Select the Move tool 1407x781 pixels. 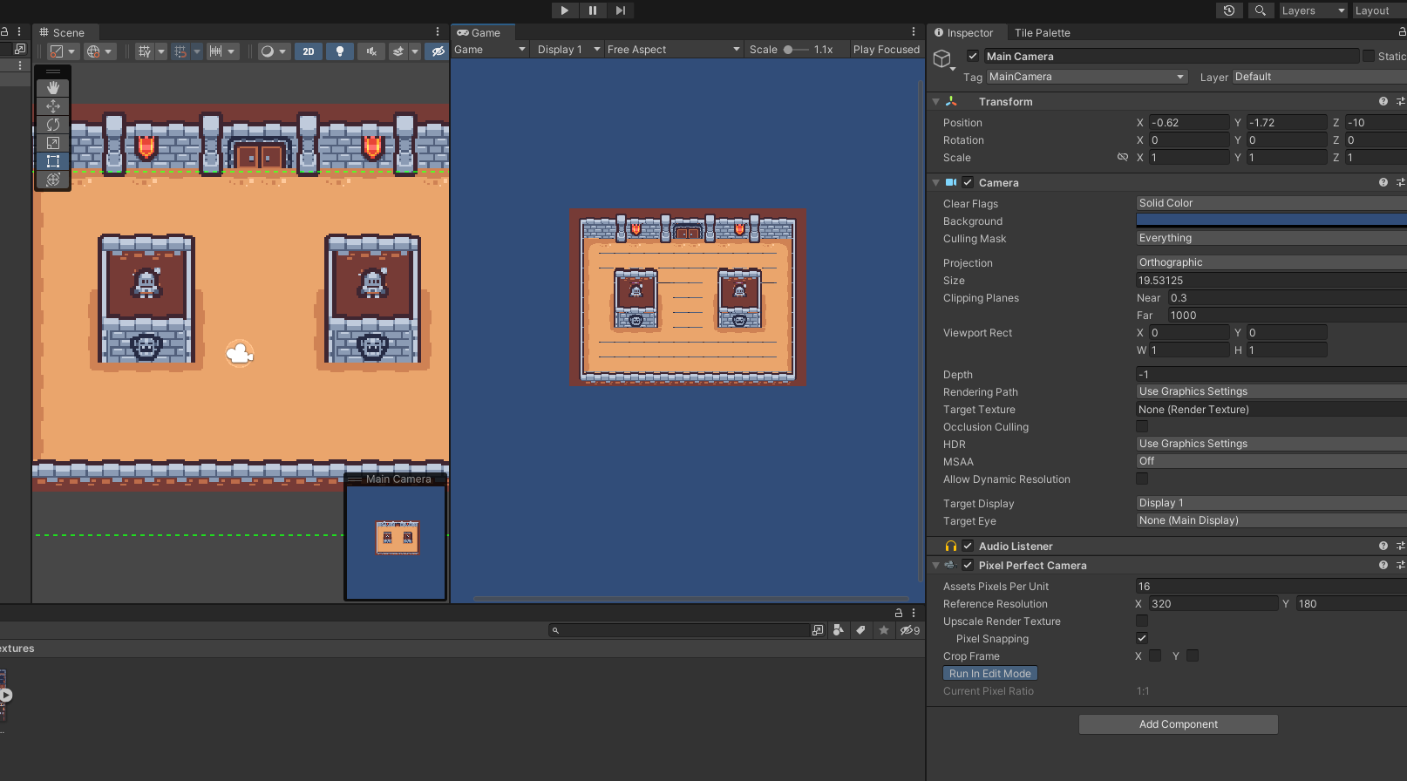click(53, 106)
